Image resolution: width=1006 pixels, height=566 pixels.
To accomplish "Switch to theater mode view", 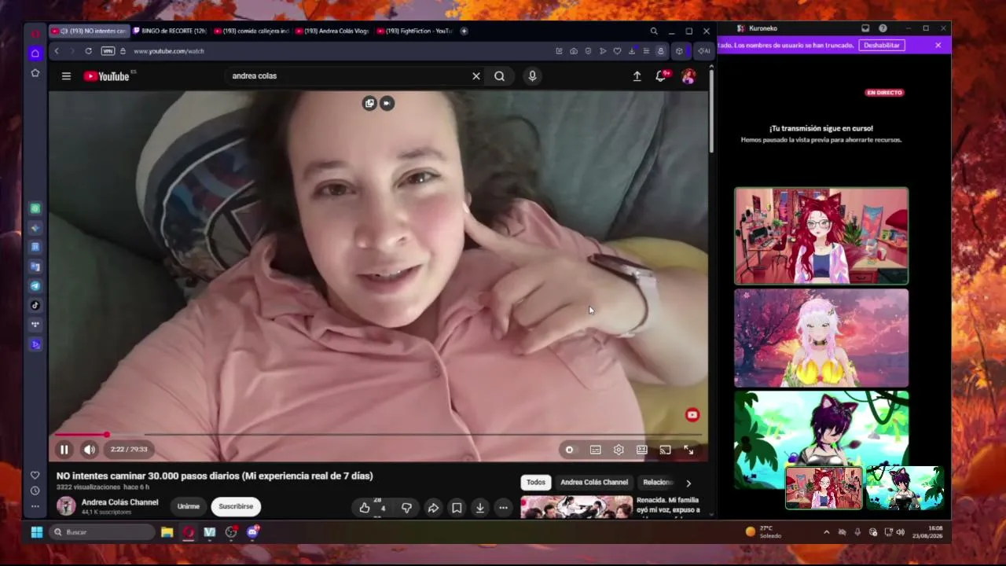I will pos(642,450).
